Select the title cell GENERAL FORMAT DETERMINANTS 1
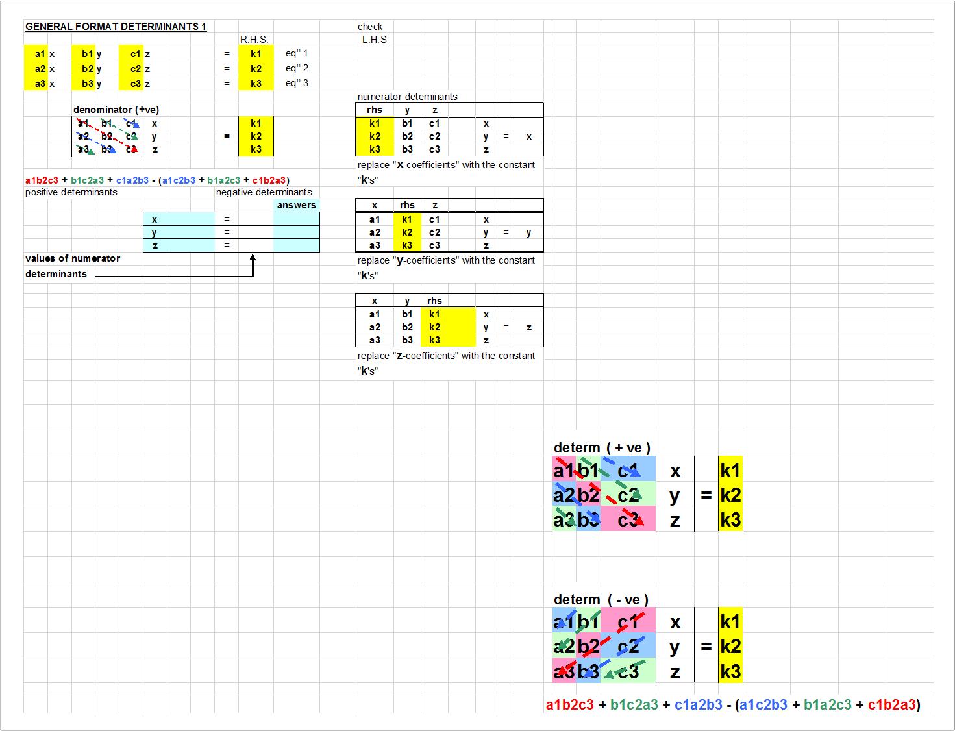The image size is (955, 731). [x=116, y=27]
